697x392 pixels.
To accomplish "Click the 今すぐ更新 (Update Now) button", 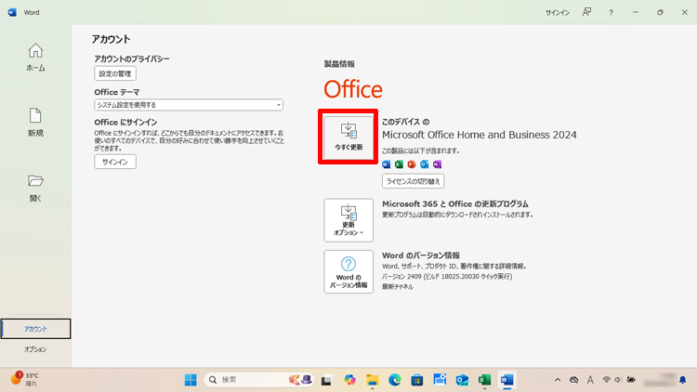I will (348, 137).
